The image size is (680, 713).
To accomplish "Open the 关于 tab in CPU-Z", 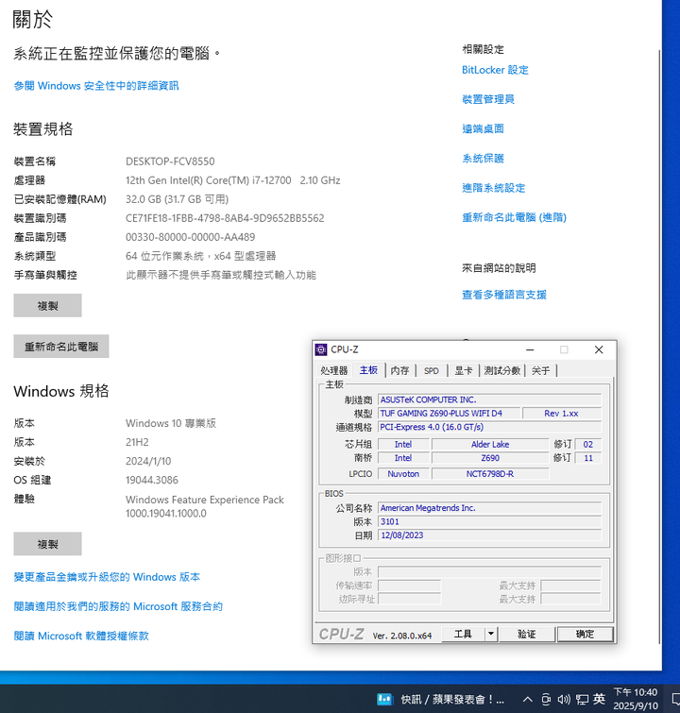I will (540, 370).
